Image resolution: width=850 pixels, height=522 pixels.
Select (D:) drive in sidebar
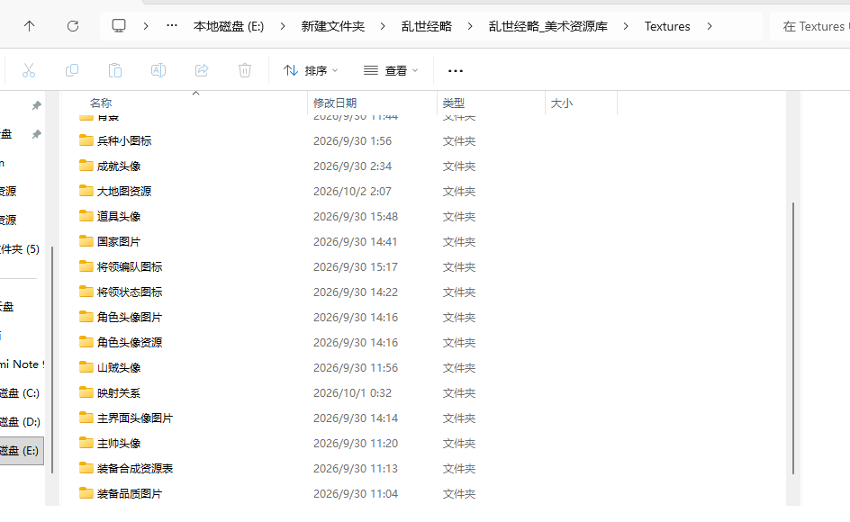tap(20, 422)
